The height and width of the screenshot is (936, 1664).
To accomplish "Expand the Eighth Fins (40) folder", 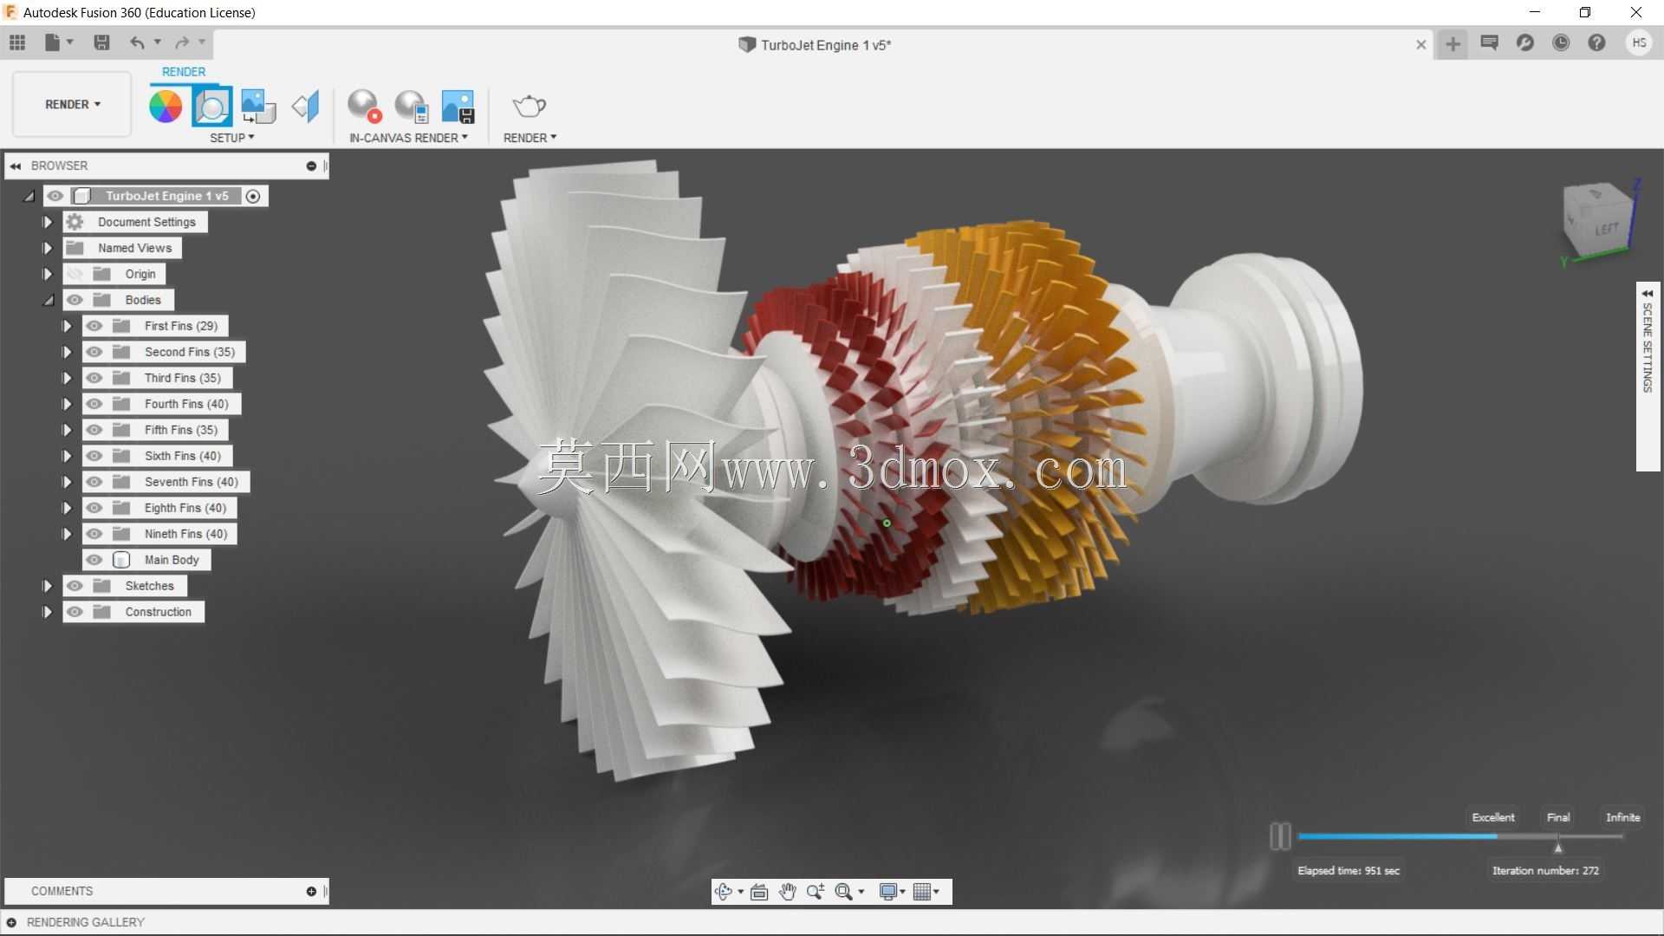I will pyautogui.click(x=67, y=508).
